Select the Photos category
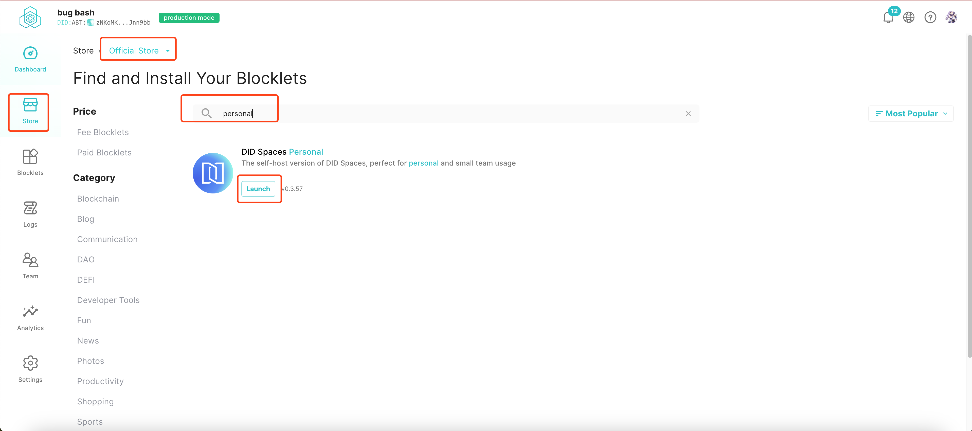 (x=91, y=361)
